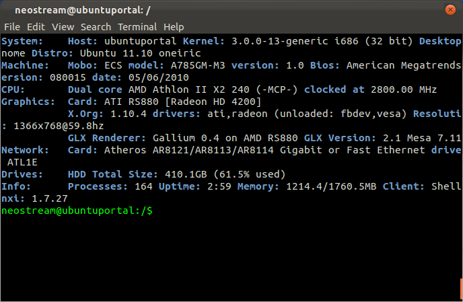Viewport: 463px width, 302px height.
Task: Click the 'CPU:' label
Action: pos(13,89)
